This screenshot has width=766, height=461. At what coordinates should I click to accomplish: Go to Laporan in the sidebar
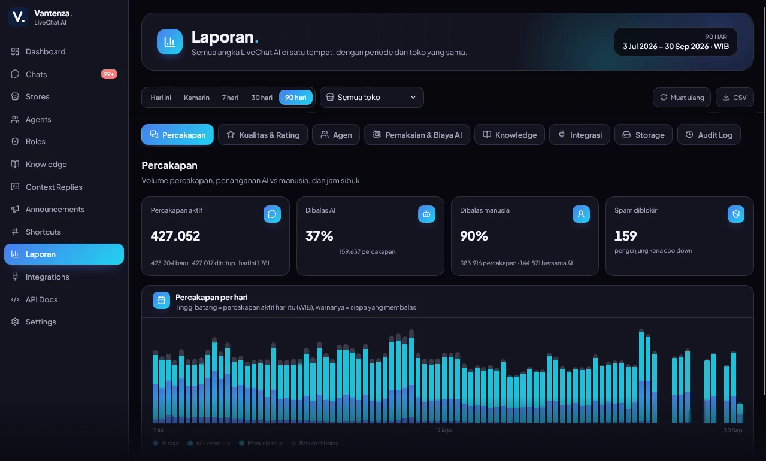point(64,254)
